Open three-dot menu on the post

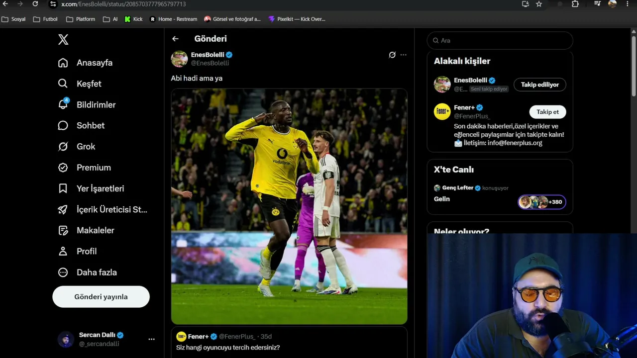pyautogui.click(x=403, y=55)
